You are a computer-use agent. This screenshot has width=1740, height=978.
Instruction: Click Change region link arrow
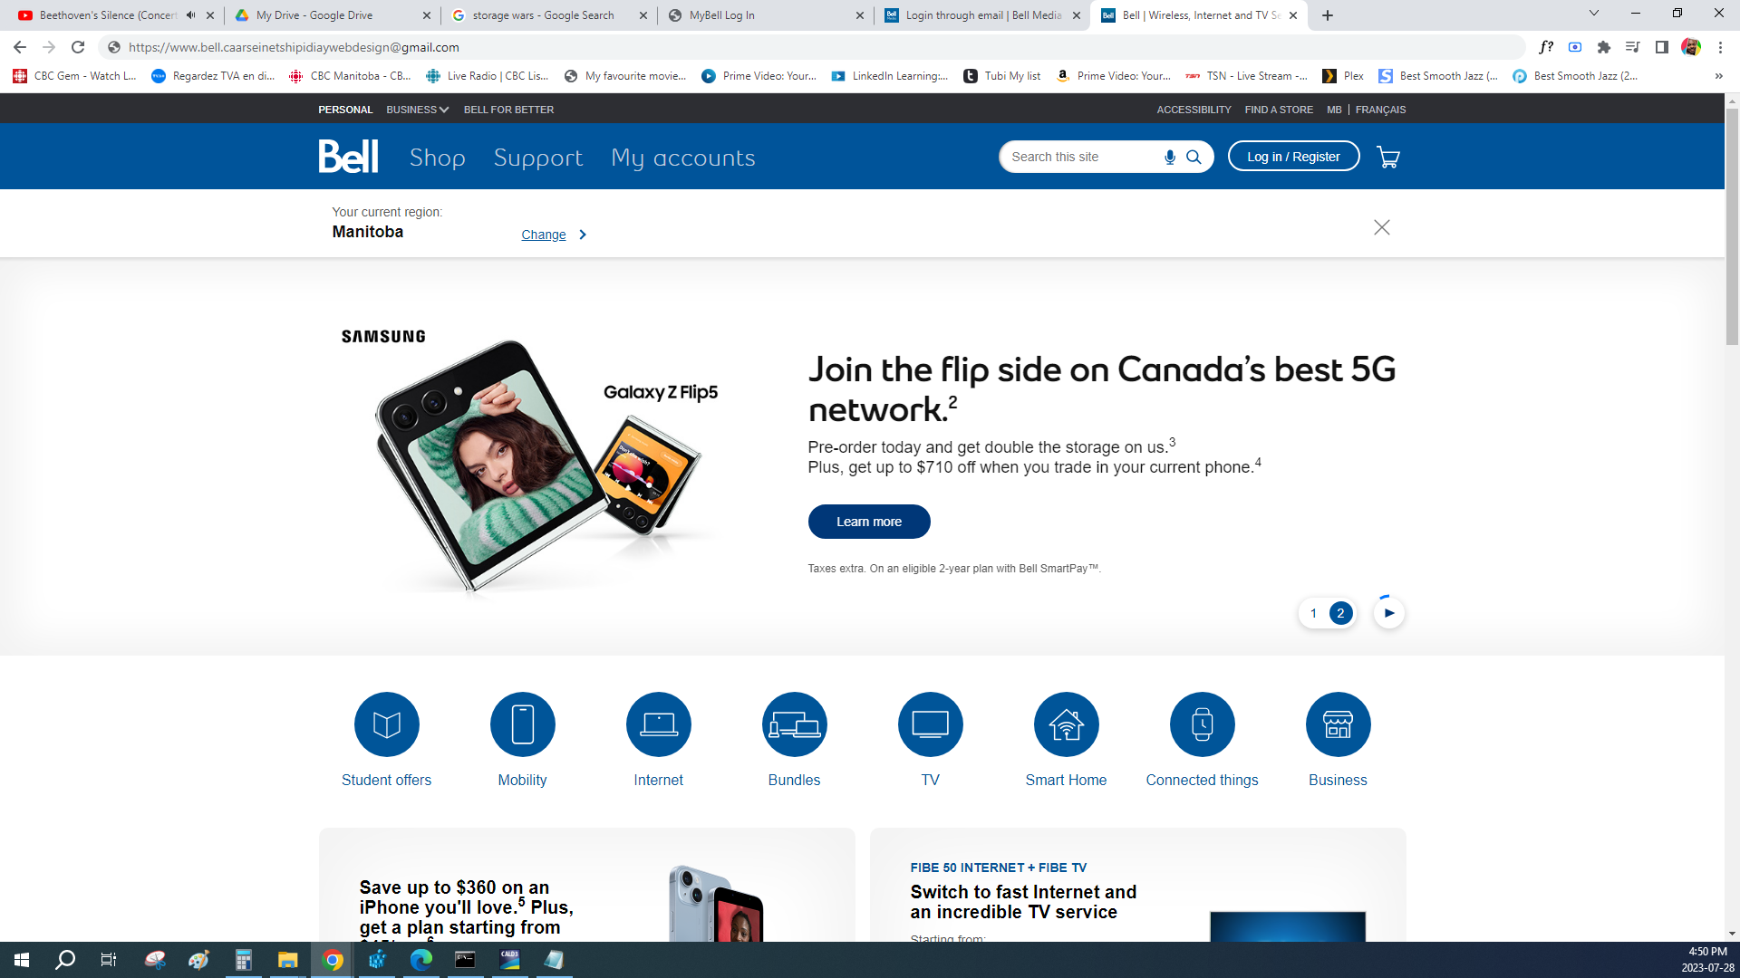[582, 235]
